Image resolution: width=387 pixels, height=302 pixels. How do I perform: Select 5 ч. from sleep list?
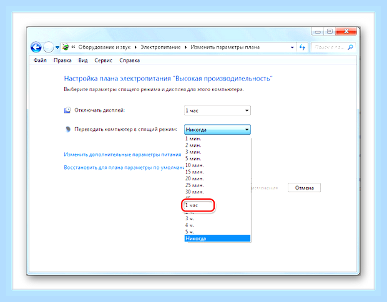(x=217, y=232)
